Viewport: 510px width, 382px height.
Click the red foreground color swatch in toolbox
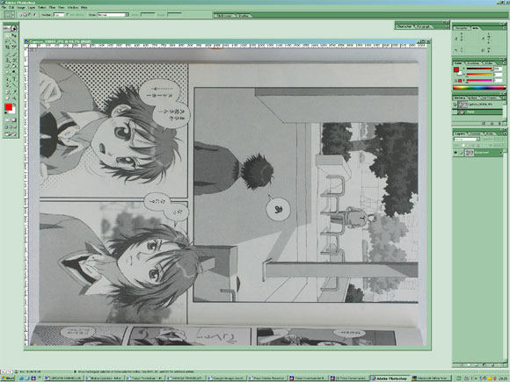coord(9,107)
